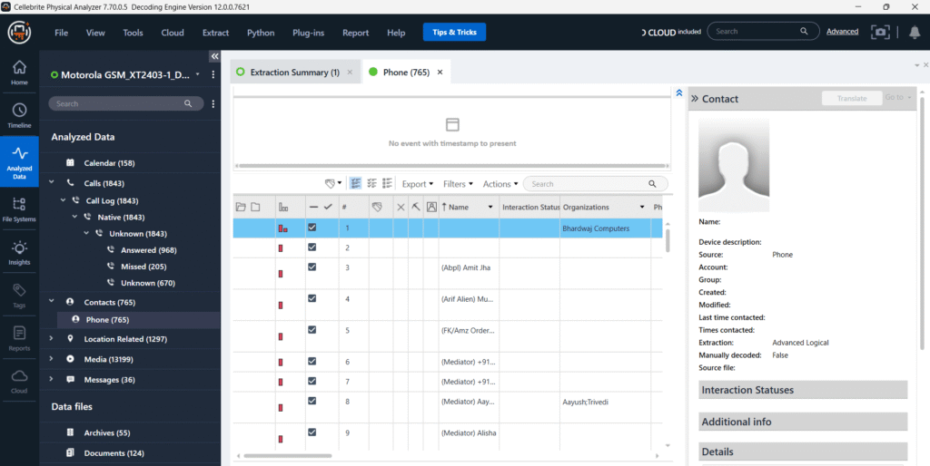
Task: Open device options three-dot menu
Action: pos(213,75)
